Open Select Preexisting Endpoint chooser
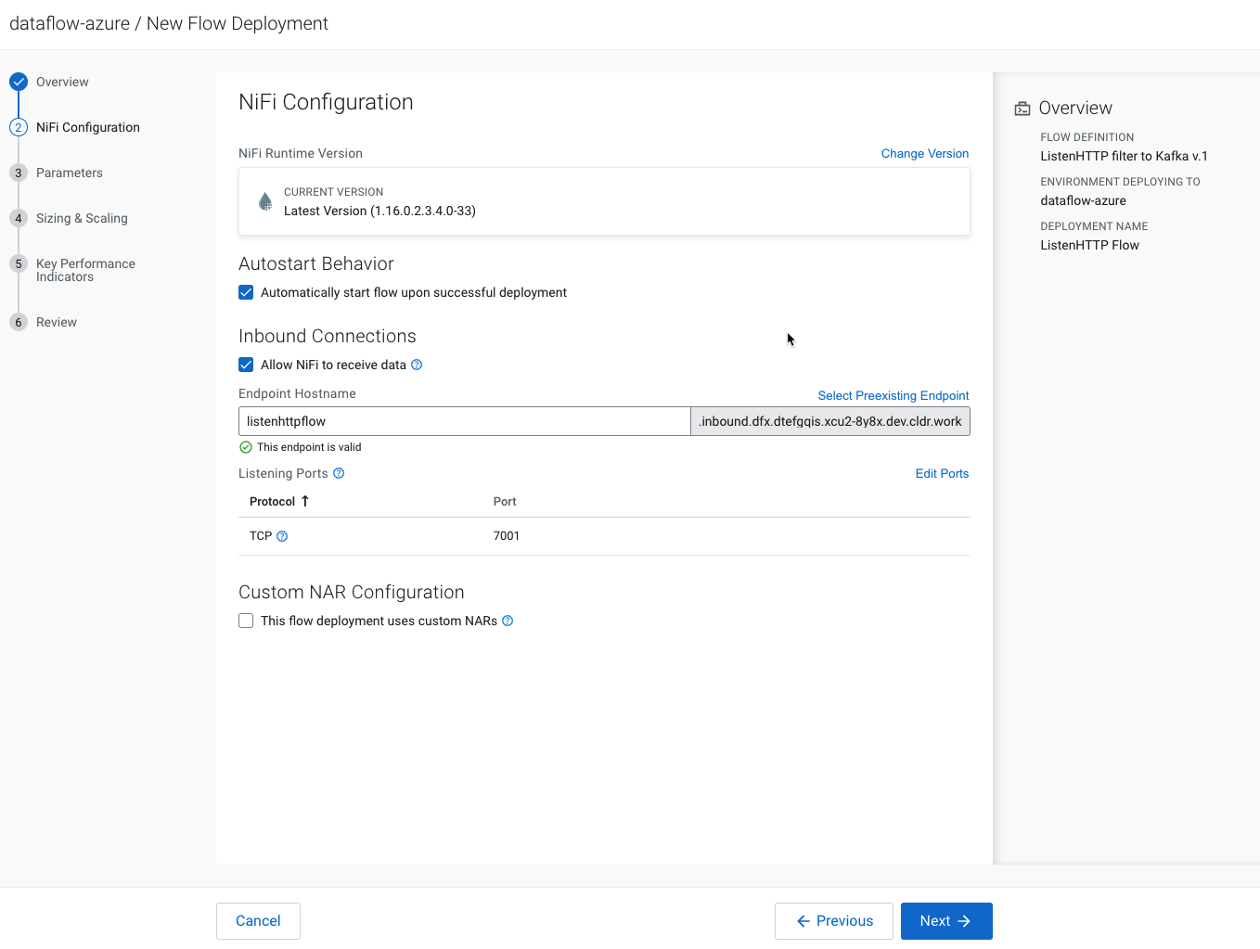This screenshot has width=1260, height=949. click(893, 395)
